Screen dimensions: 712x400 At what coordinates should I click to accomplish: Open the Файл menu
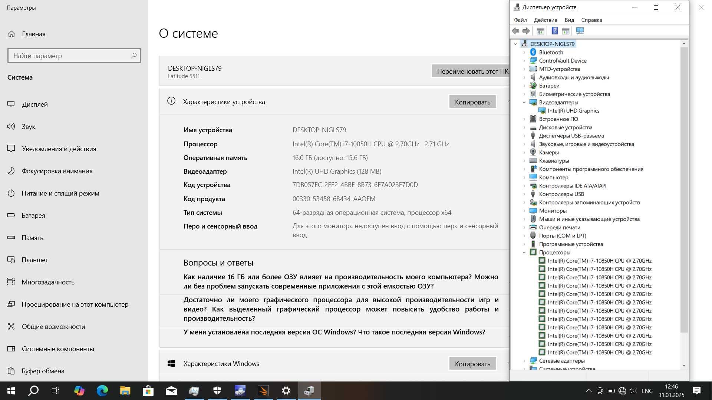click(x=520, y=20)
